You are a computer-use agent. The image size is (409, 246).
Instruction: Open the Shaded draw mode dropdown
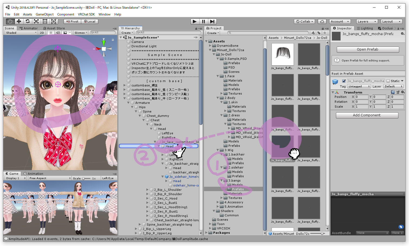pos(21,33)
